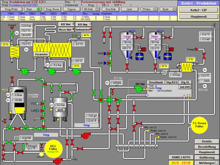220x165 pixels.
Task: Open Sortenwechsel selection
Action: pyautogui.click(x=84, y=29)
